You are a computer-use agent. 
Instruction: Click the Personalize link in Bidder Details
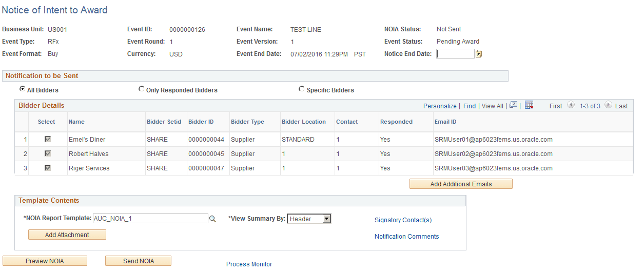tap(440, 106)
